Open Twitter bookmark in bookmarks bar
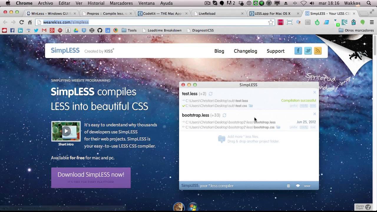Image resolution: width=377 pixels, height=212 pixels. (36, 30)
